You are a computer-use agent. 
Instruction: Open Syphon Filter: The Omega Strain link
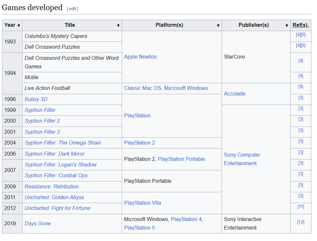(x=63, y=143)
